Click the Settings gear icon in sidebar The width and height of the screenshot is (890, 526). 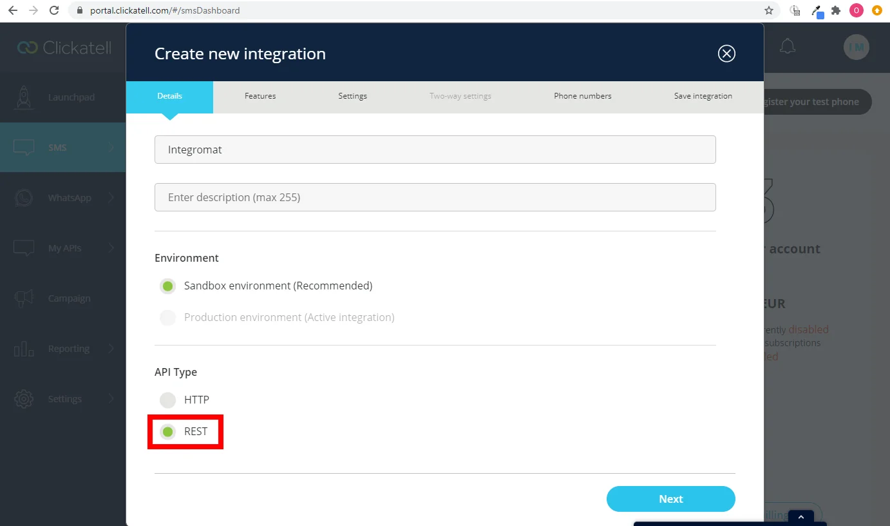click(24, 399)
